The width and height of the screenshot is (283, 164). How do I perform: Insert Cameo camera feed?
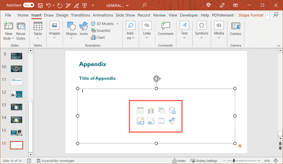[235, 29]
